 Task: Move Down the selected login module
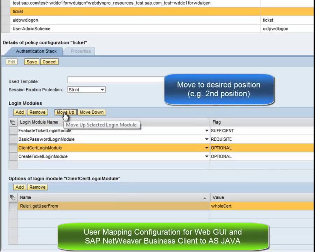coord(92,112)
